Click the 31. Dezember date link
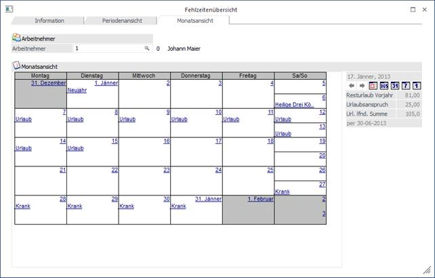 point(48,83)
